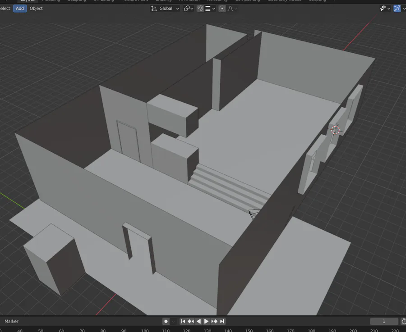The image size is (406, 332).
Task: Toggle proportional editing
Action: (222, 9)
